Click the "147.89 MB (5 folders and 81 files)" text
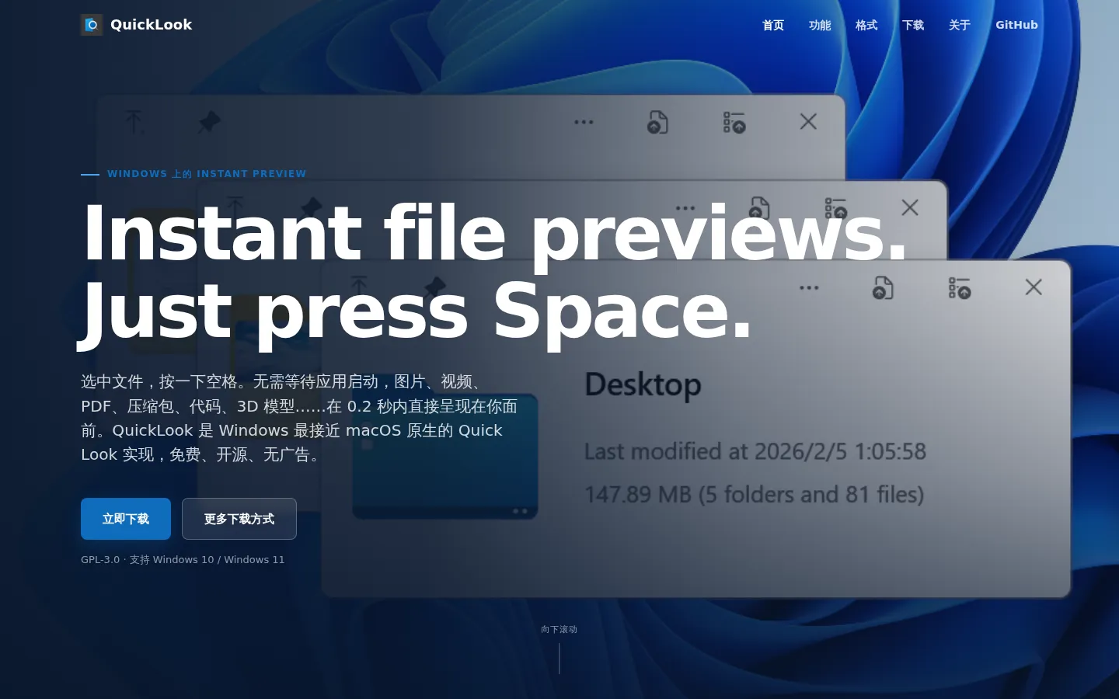1119x699 pixels. [x=754, y=495]
